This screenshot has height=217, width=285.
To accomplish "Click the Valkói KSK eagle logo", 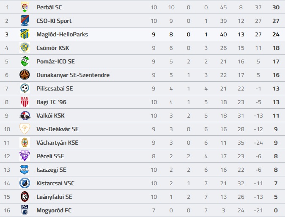I will [25, 115].
